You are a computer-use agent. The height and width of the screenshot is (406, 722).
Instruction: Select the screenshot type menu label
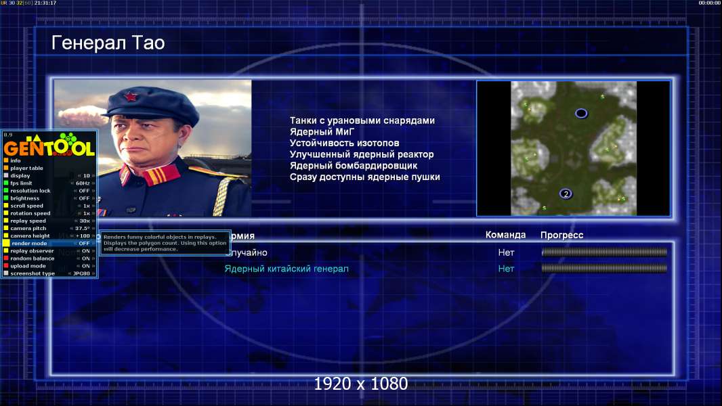pos(33,273)
